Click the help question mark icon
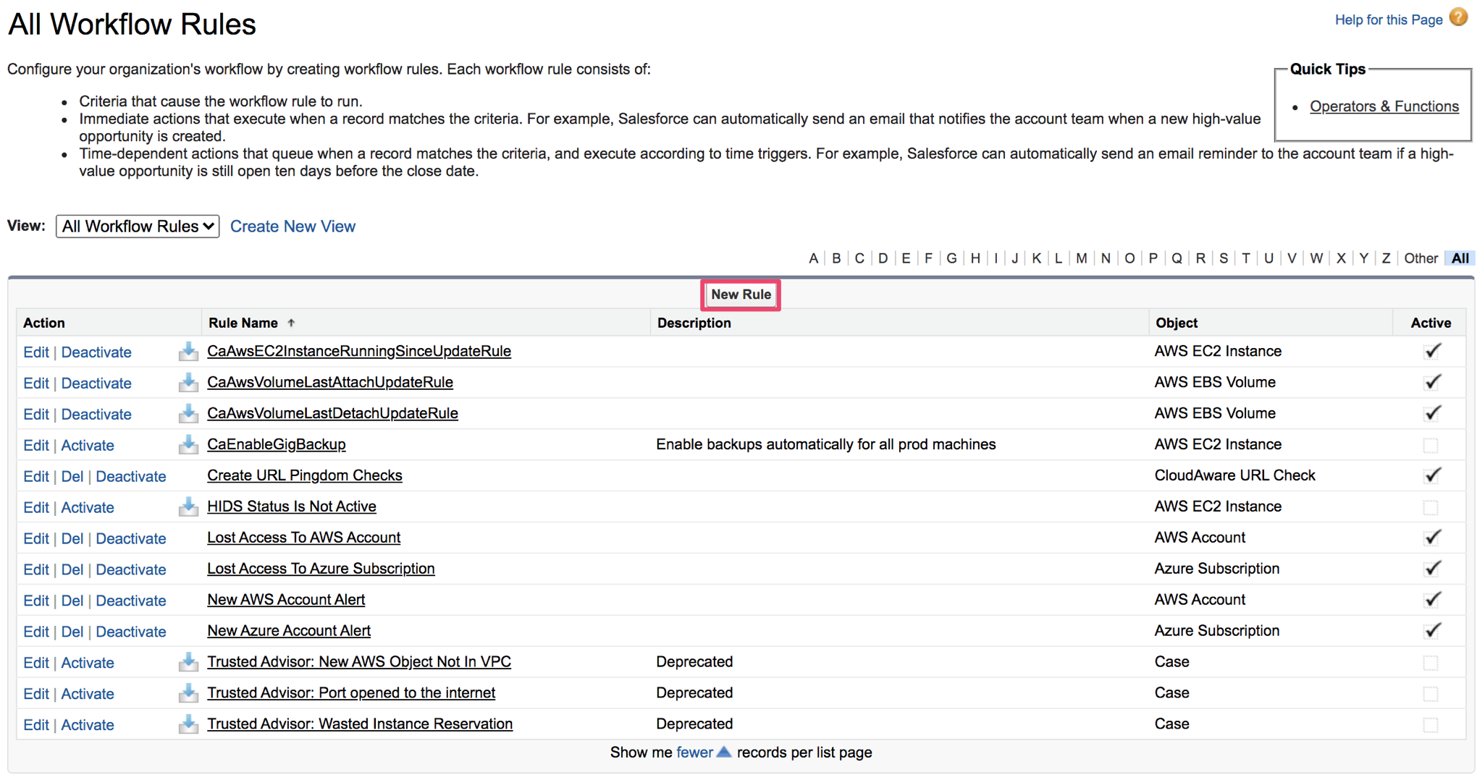 (x=1458, y=18)
